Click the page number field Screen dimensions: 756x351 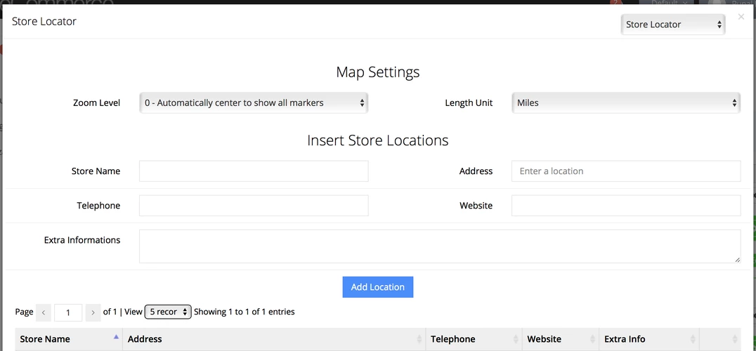(68, 312)
